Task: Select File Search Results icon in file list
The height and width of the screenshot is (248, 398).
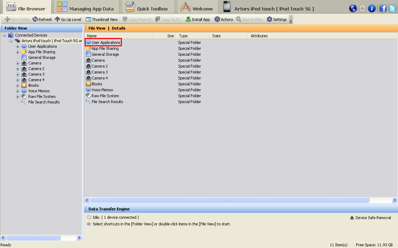Action: click(x=88, y=102)
